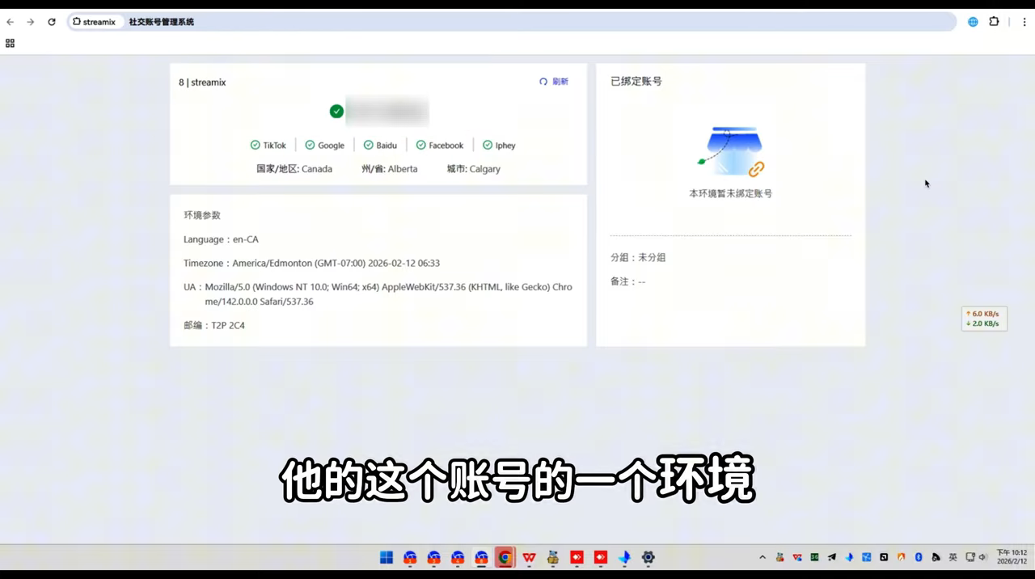The width and height of the screenshot is (1035, 579).
Task: Open Chrome from the taskbar
Action: (x=505, y=557)
